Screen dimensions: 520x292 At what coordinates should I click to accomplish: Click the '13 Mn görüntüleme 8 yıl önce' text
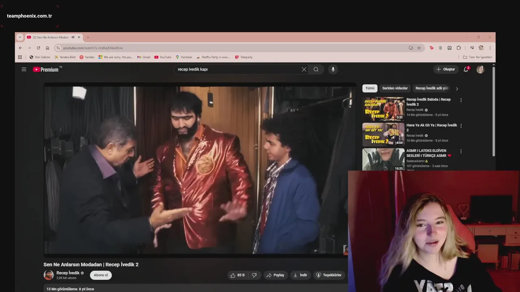click(x=70, y=289)
